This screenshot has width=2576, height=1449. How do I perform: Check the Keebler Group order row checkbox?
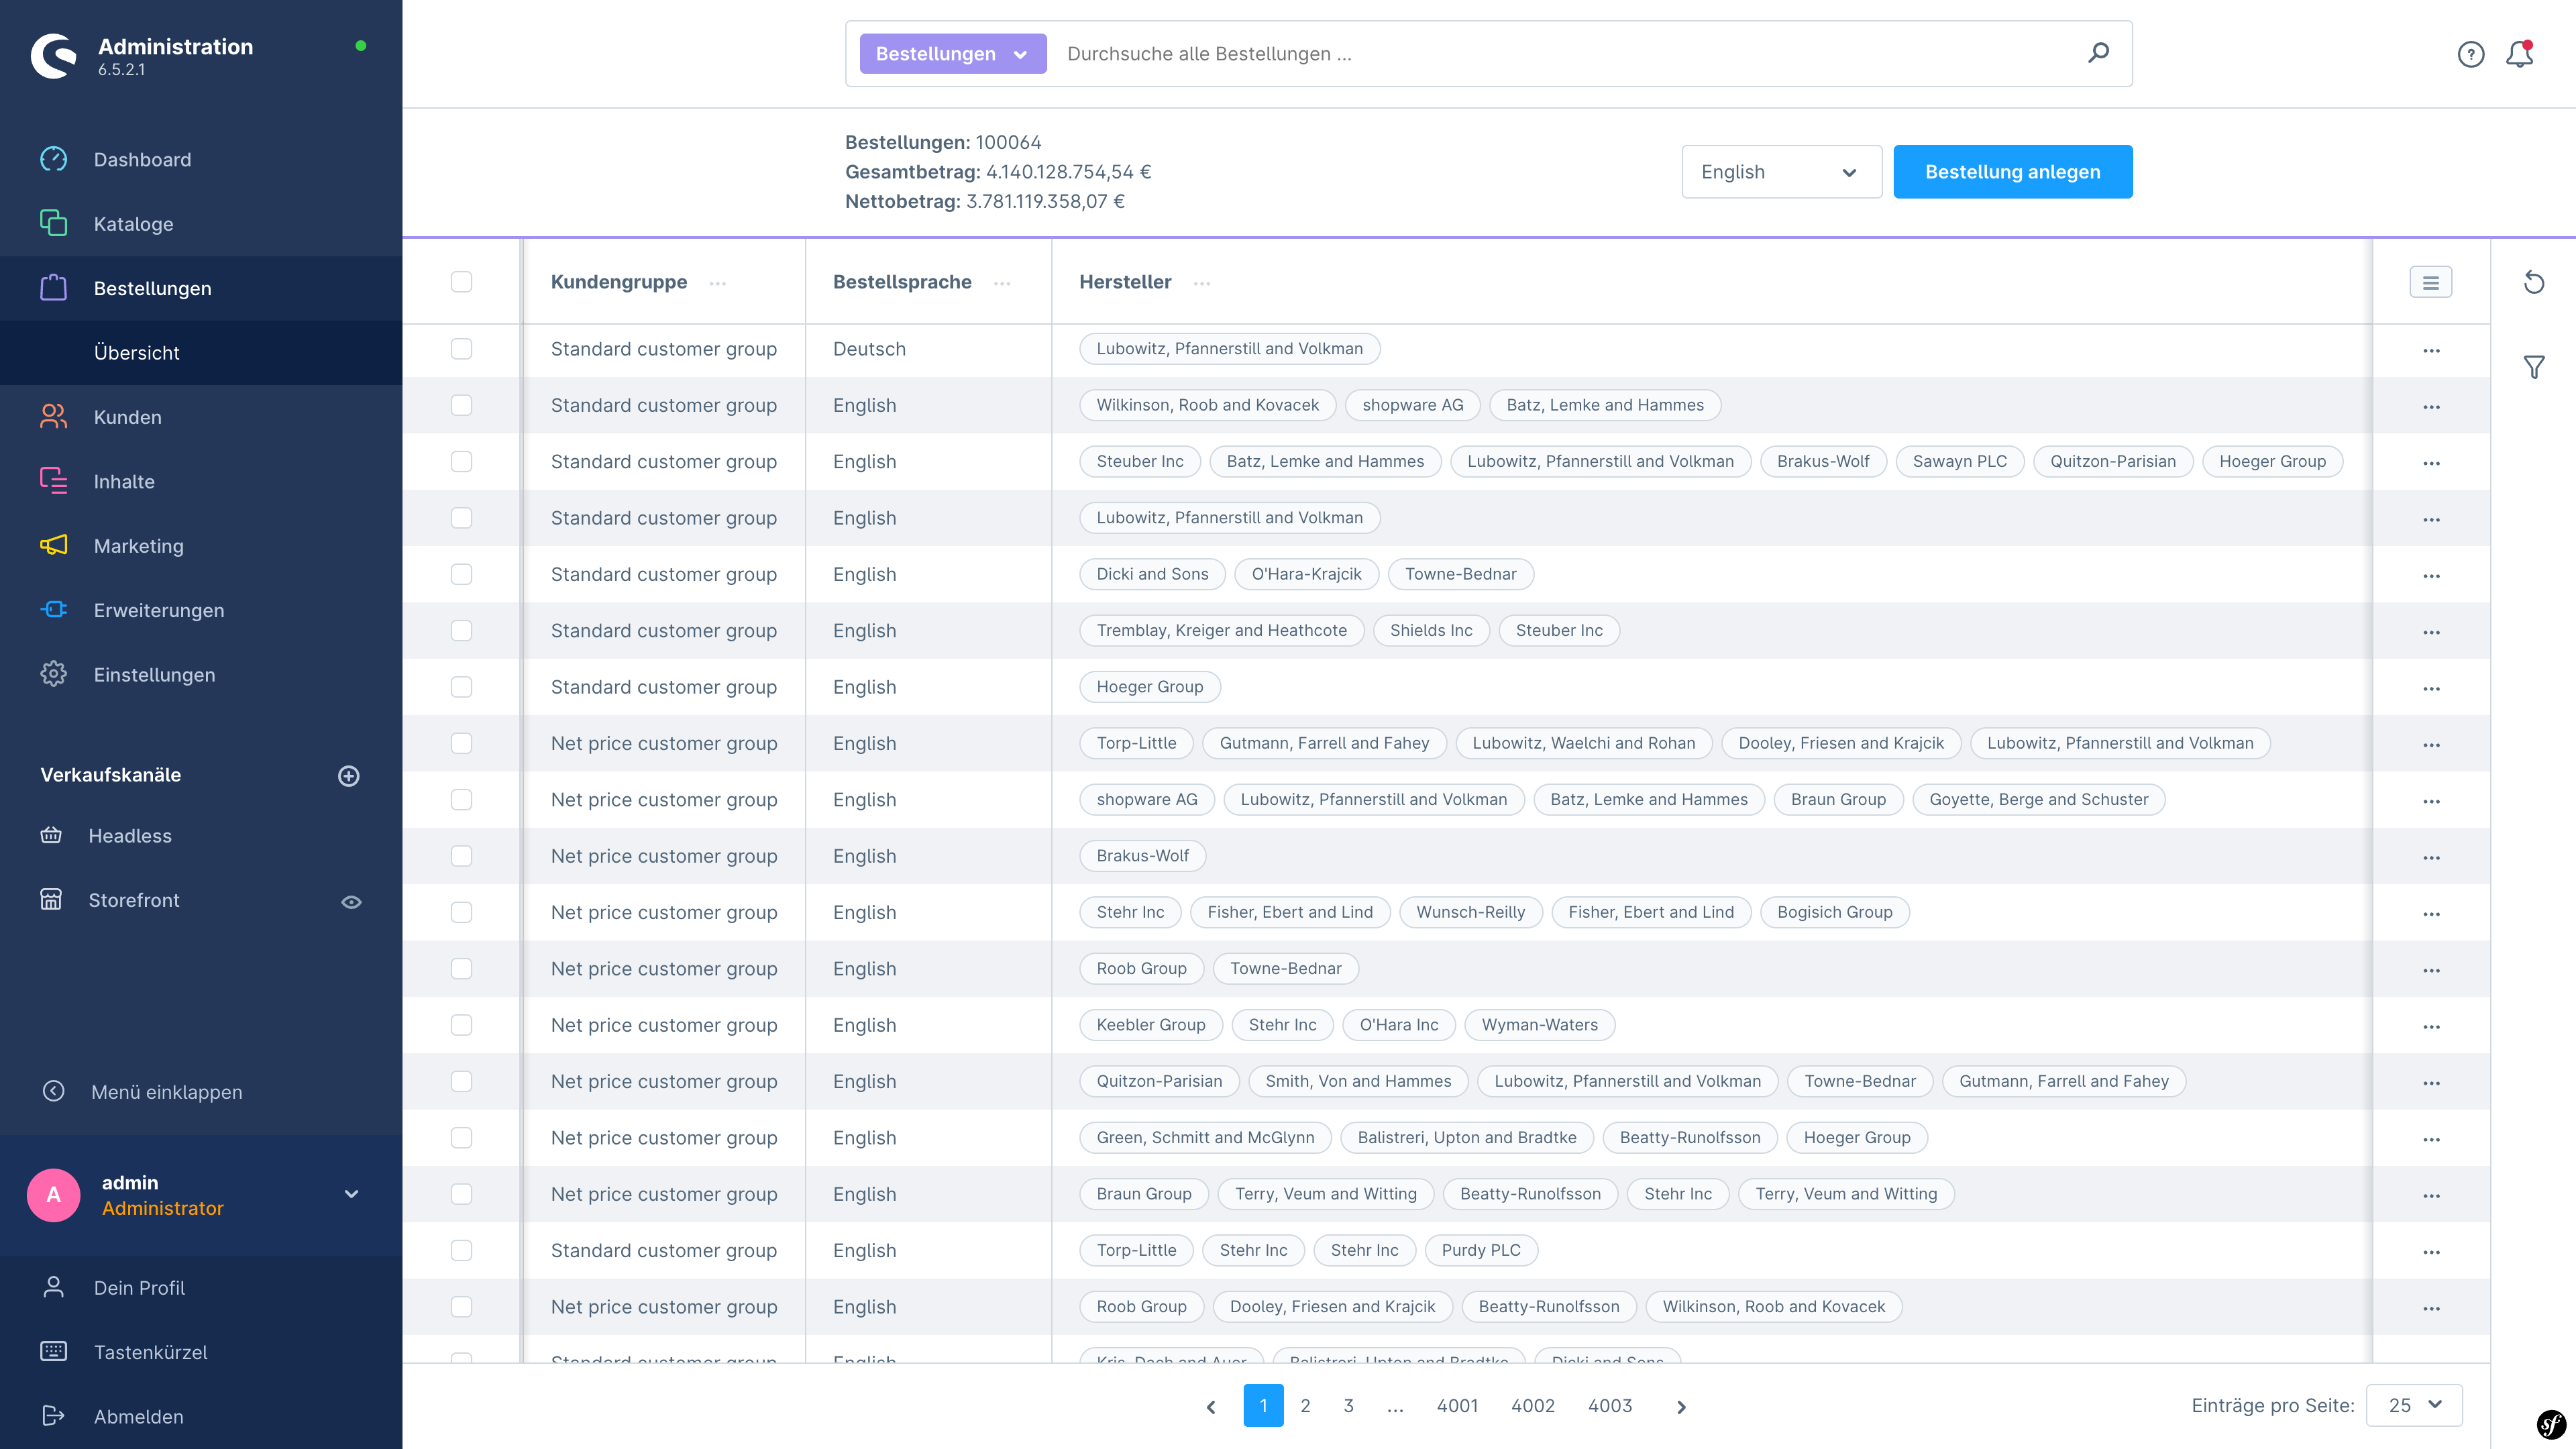461,1025
